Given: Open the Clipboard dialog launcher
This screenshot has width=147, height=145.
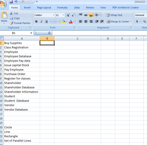Looking at the screenshot, I should click(30, 27).
